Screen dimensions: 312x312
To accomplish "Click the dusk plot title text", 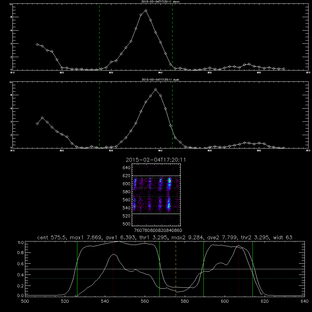I will (161, 80).
